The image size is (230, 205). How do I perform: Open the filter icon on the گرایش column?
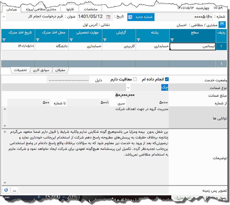pos(105,40)
